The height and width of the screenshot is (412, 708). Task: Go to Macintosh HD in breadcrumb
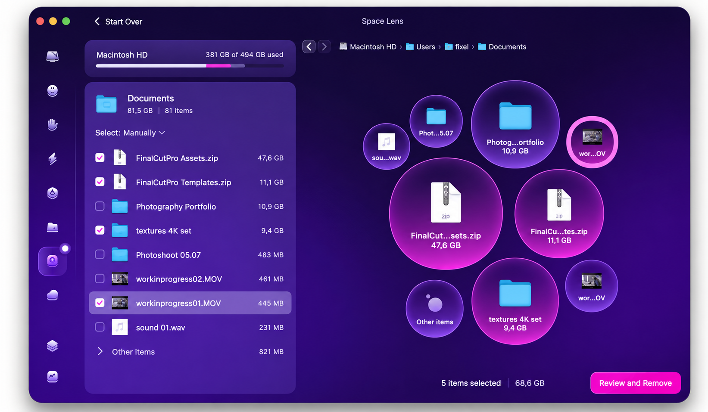pos(368,46)
